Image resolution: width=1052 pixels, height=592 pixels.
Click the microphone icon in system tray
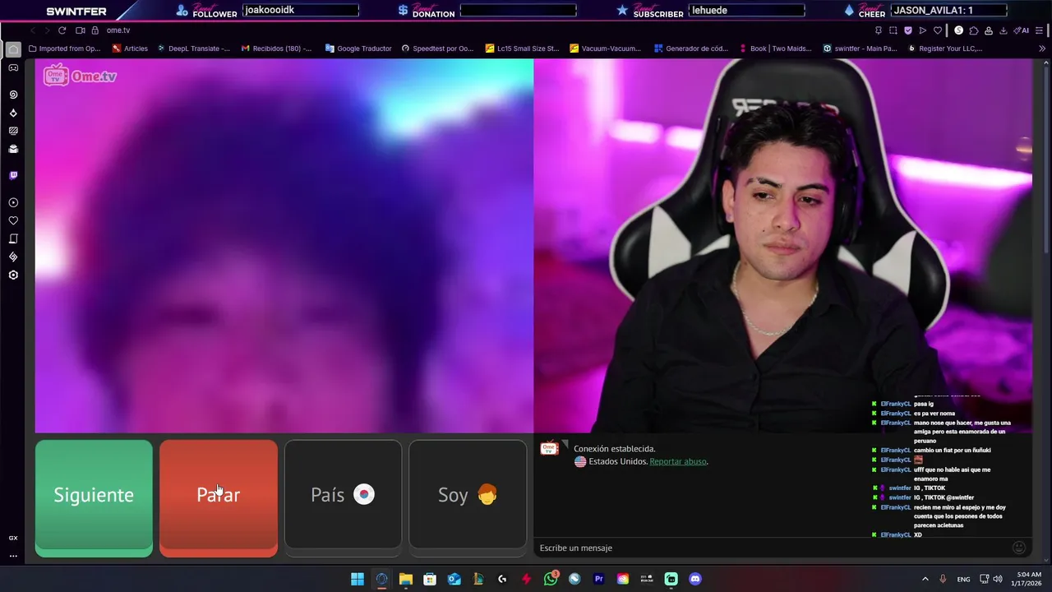click(943, 579)
